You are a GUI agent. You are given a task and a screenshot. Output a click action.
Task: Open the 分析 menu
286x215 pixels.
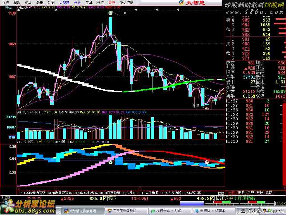pyautogui.click(x=40, y=3)
